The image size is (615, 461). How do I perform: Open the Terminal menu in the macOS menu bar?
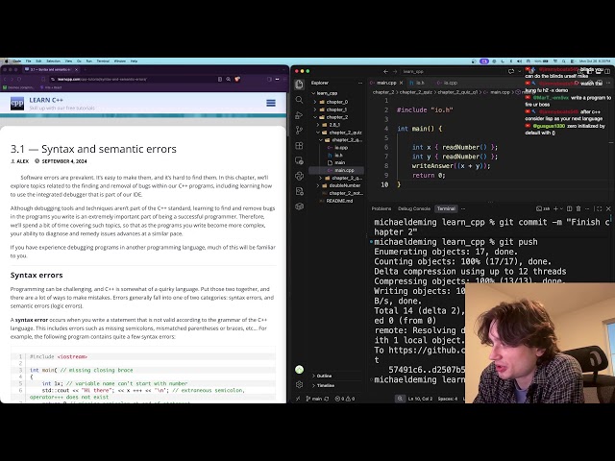pyautogui.click(x=103, y=61)
